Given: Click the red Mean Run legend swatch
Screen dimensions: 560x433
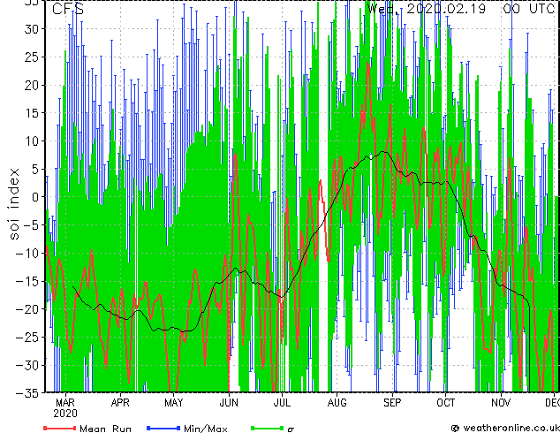Looking at the screenshot, I should [x=60, y=428].
